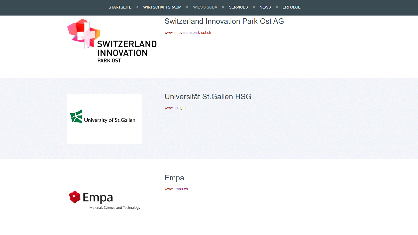Click the green St.Gallen emblem icon
418x235 pixels.
tap(76, 116)
